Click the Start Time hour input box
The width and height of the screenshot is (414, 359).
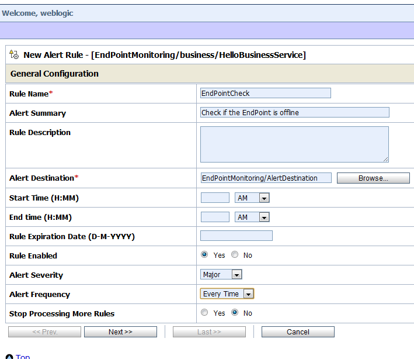pos(215,198)
